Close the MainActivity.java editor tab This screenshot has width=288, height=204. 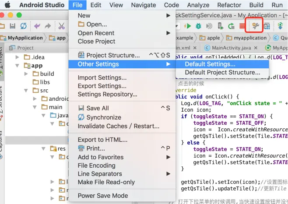coord(256,48)
